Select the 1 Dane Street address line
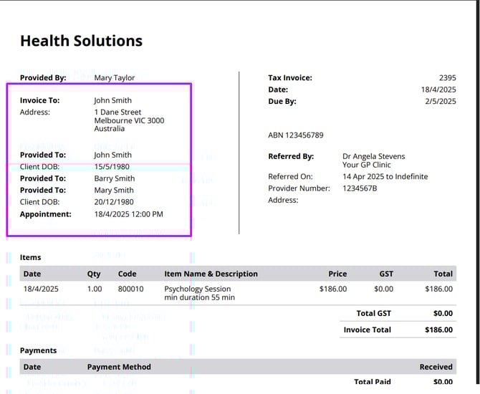Viewport: 480px width, 394px height. pos(117,112)
